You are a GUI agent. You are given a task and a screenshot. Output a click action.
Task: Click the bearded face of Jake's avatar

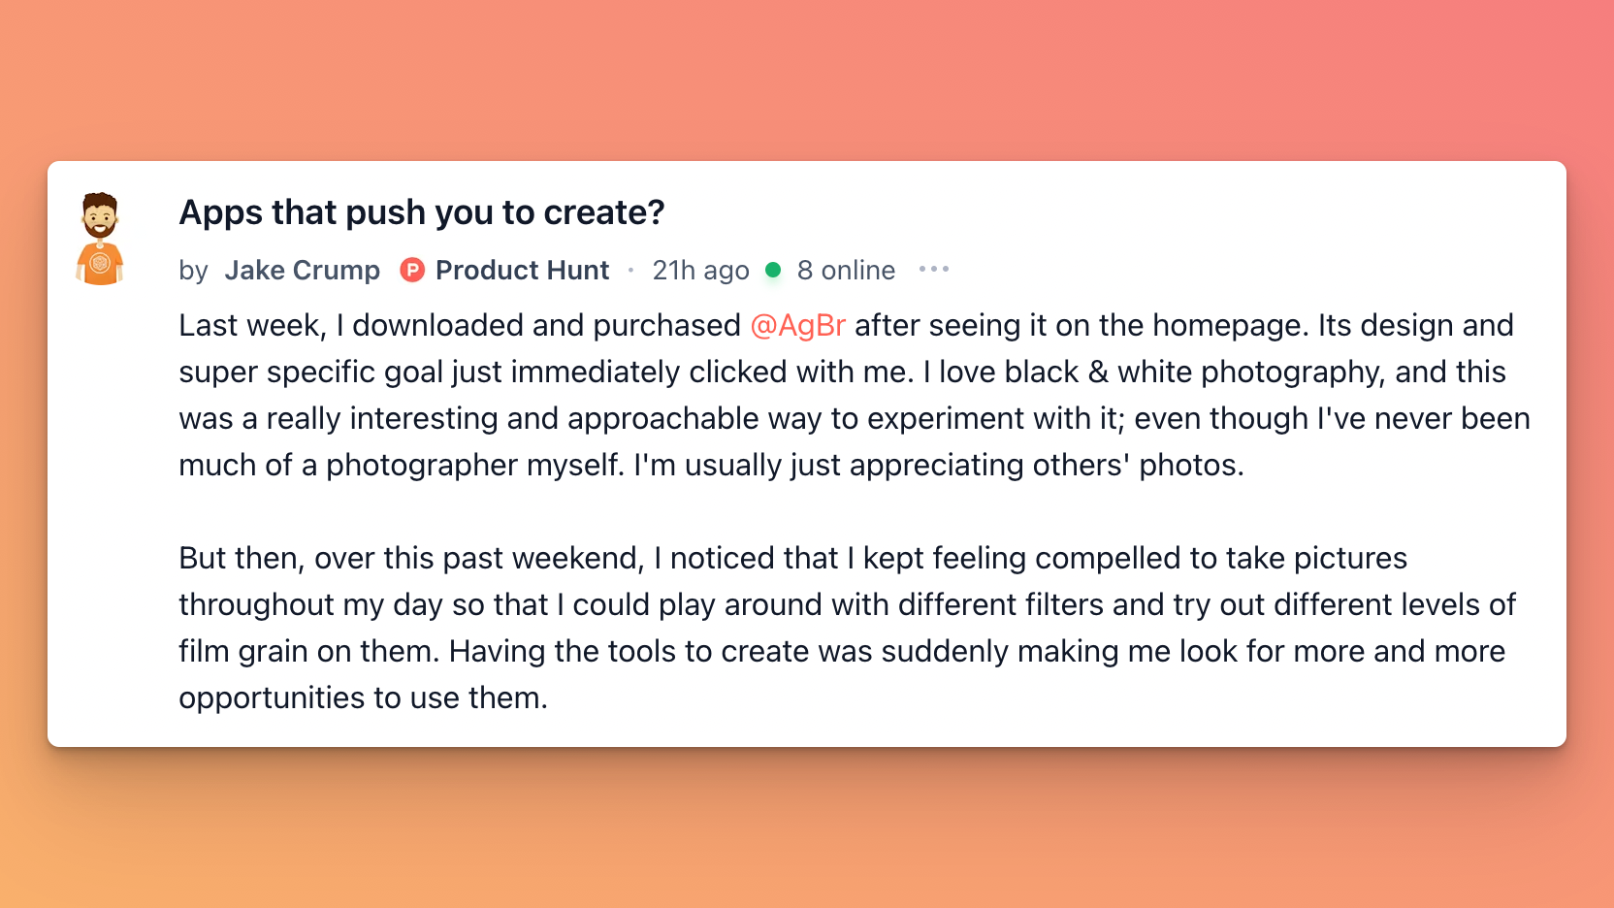100,215
